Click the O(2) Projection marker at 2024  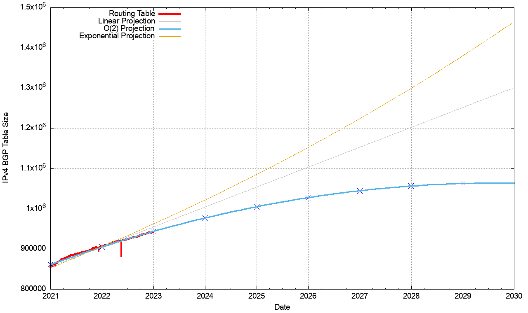tap(205, 218)
